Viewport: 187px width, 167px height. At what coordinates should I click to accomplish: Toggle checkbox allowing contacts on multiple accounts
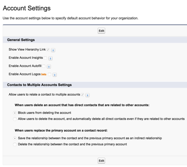(x=82, y=95)
